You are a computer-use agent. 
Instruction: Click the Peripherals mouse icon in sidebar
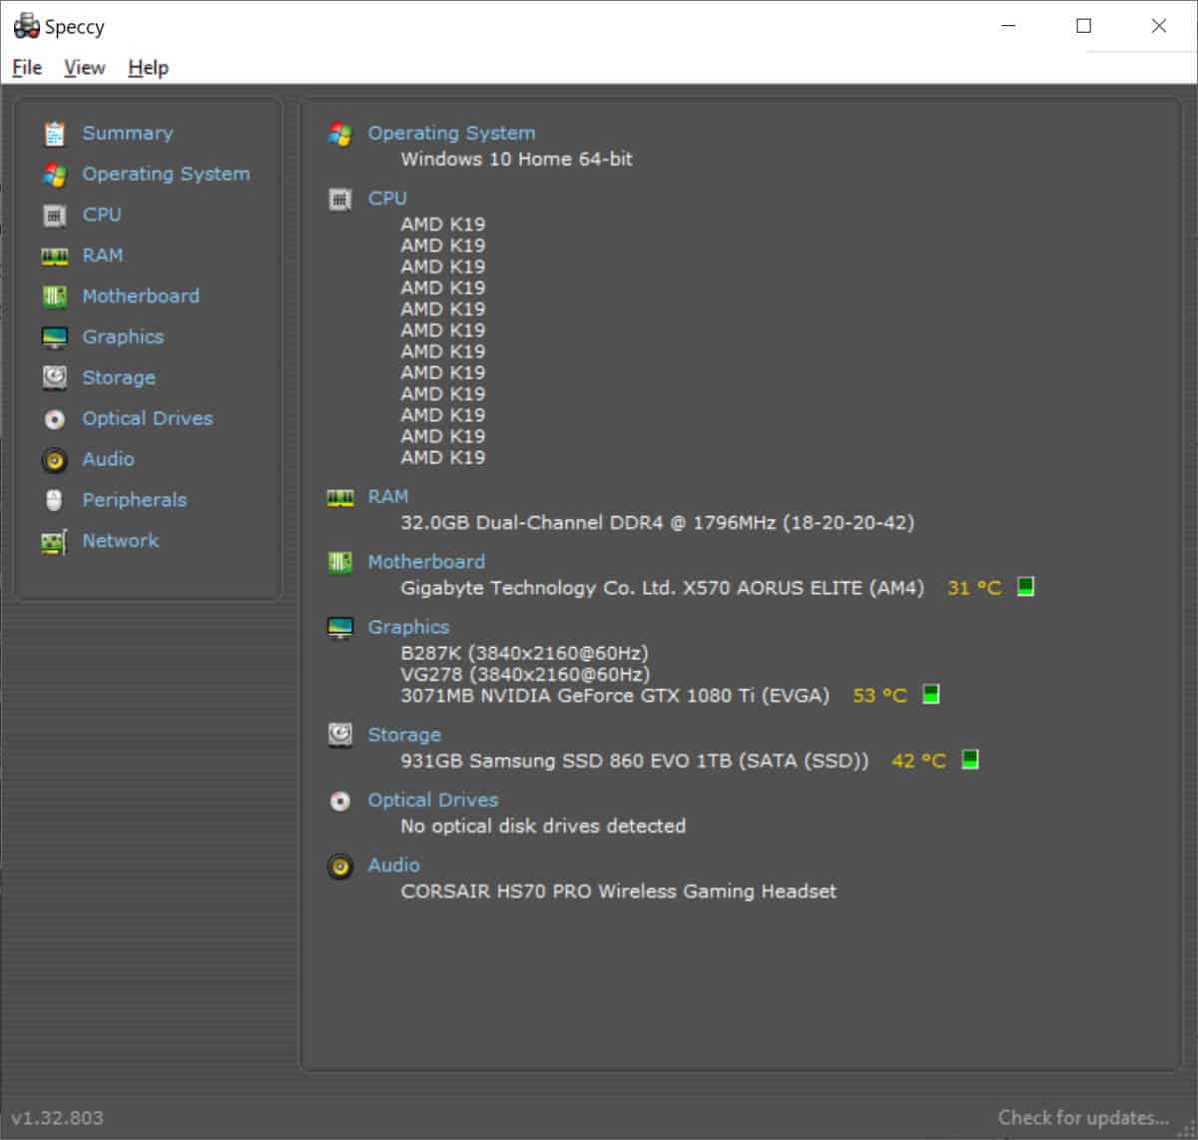[x=55, y=500]
